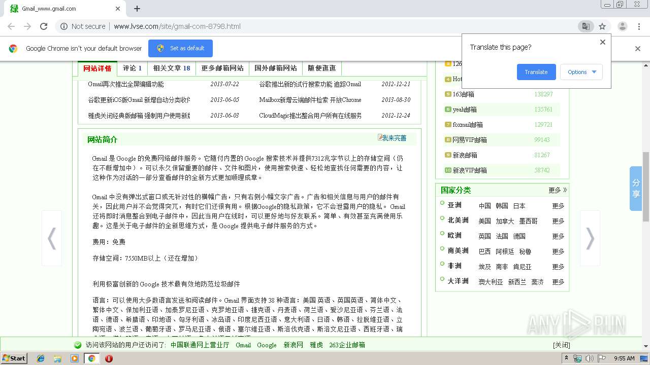650x365 pixels.
Task: Switch to 网站详情 tab
Action: pos(97,68)
